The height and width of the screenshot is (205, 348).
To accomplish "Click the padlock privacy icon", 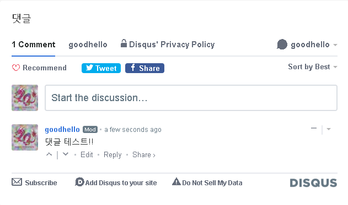I will (x=124, y=43).
